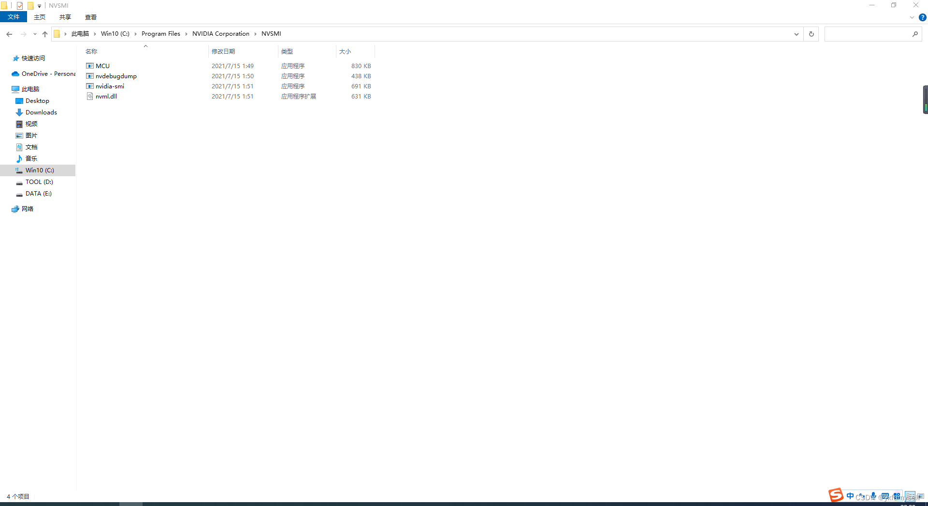This screenshot has height=506, width=928.
Task: Go up one folder level
Action: 45,34
